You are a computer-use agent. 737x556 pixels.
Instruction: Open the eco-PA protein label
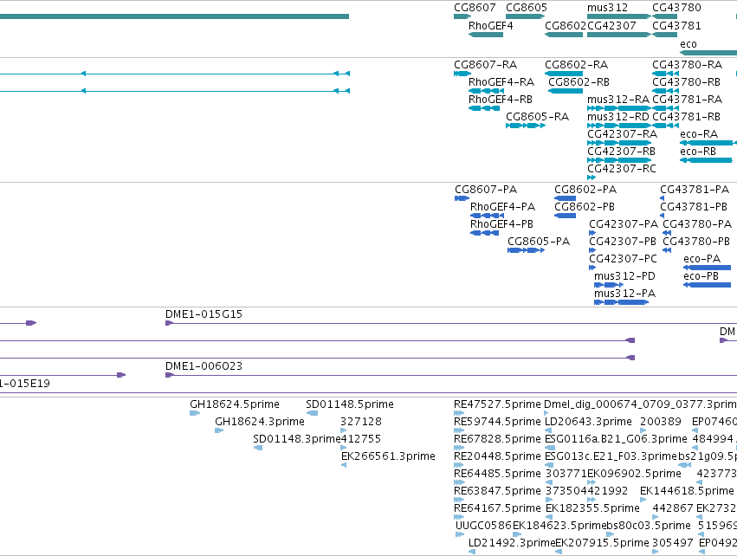pos(702,260)
